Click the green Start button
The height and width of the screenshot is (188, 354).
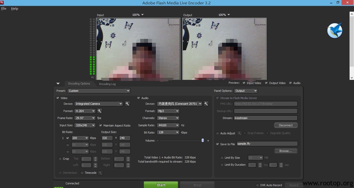[x=161, y=185]
